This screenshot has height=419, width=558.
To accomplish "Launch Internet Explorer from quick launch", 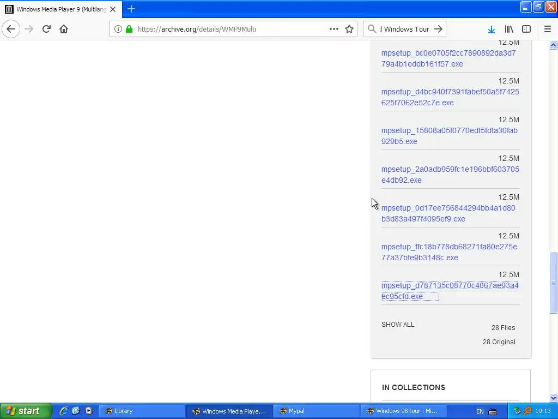I will pyautogui.click(x=64, y=411).
